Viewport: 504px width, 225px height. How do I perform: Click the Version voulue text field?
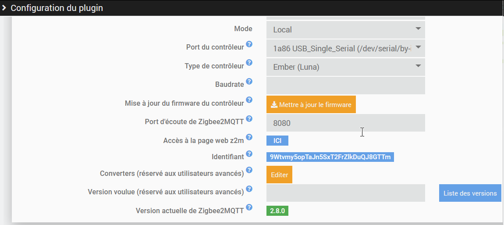(346, 193)
